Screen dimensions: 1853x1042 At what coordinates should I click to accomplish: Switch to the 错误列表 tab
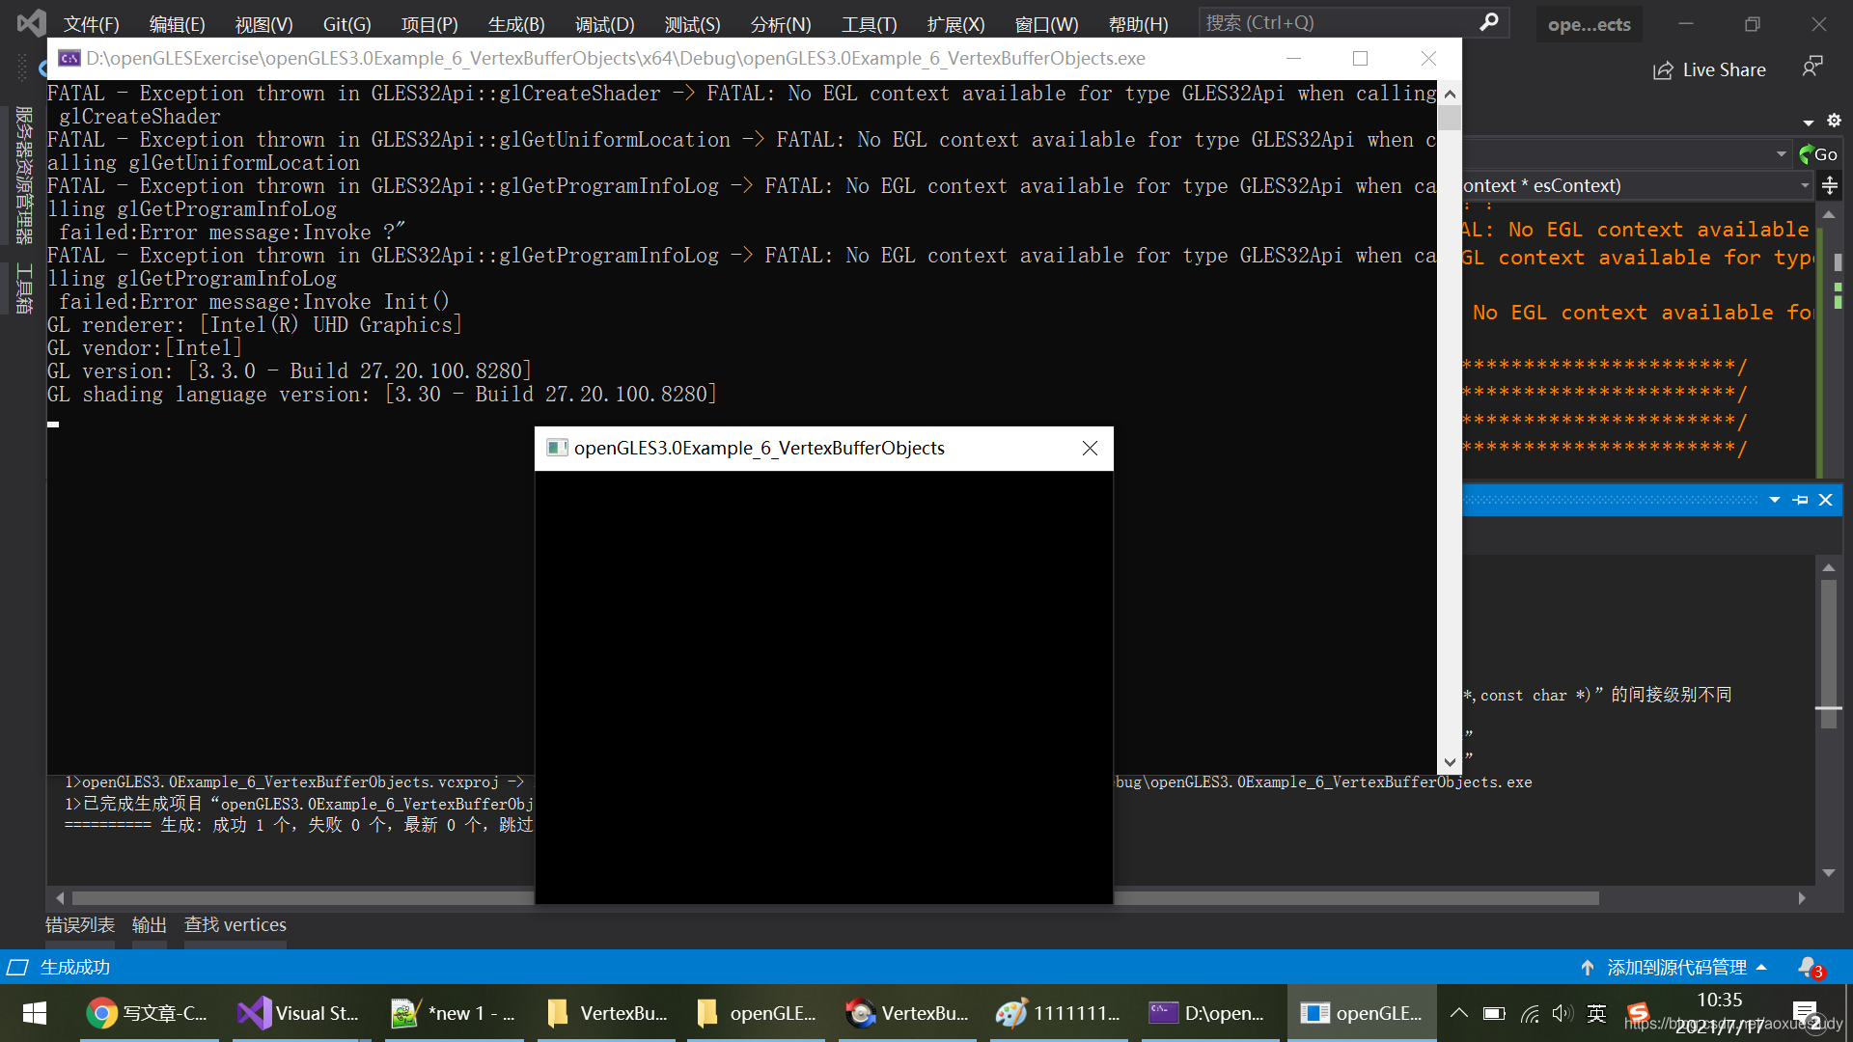coord(80,924)
